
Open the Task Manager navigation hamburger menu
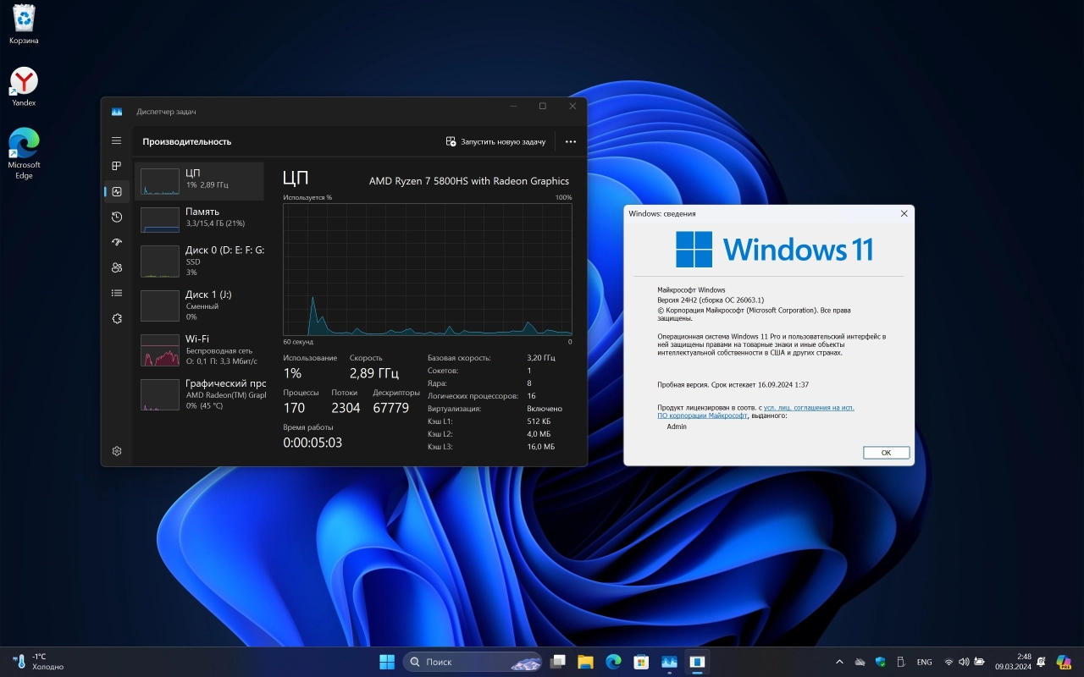tap(117, 140)
